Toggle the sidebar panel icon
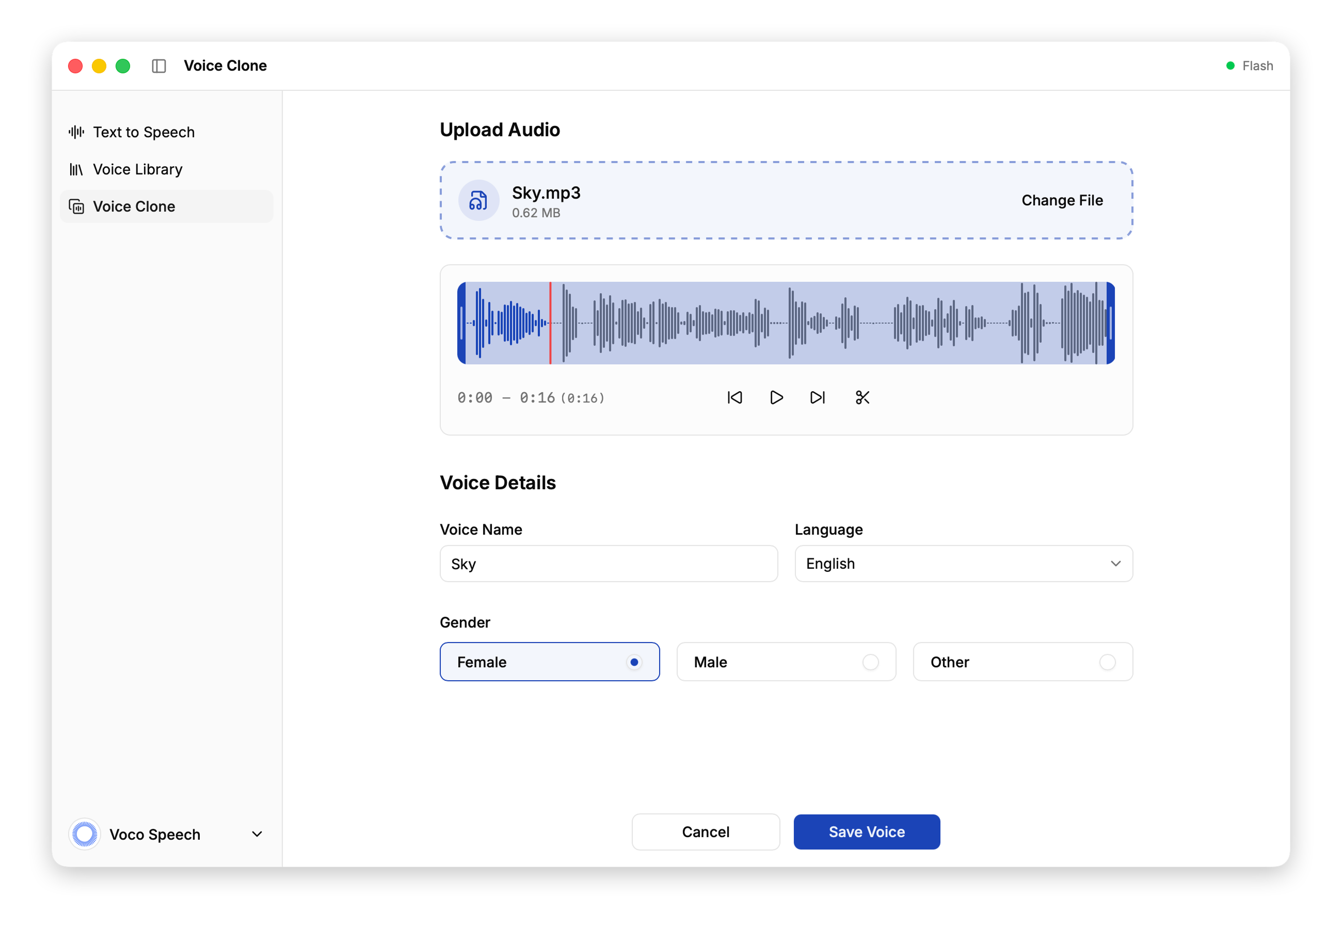1342x929 pixels. [x=159, y=65]
